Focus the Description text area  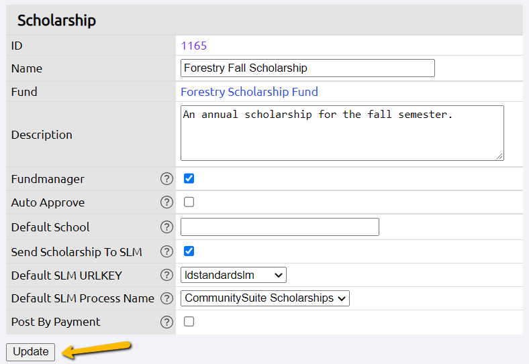[342, 133]
